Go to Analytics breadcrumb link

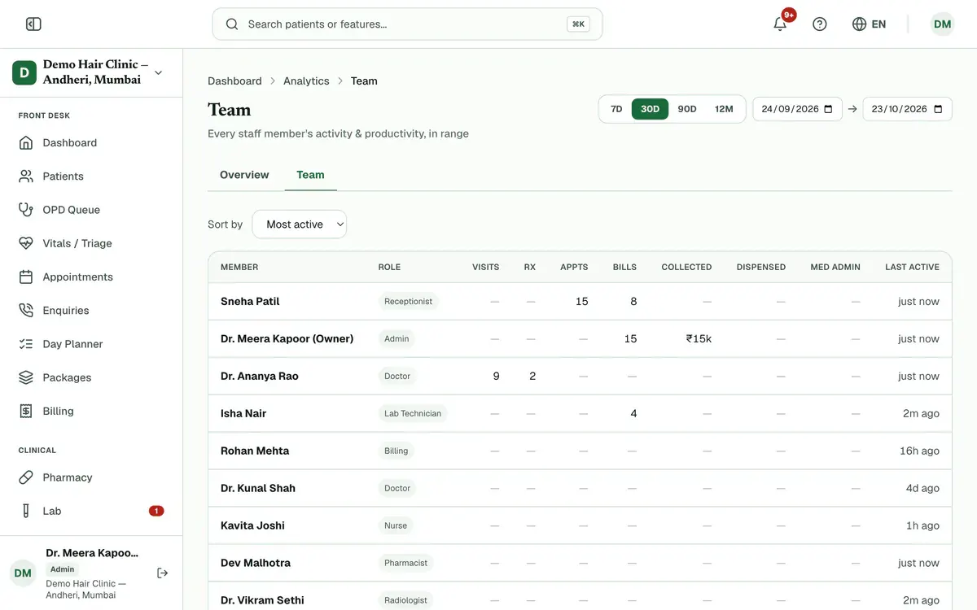306,81
